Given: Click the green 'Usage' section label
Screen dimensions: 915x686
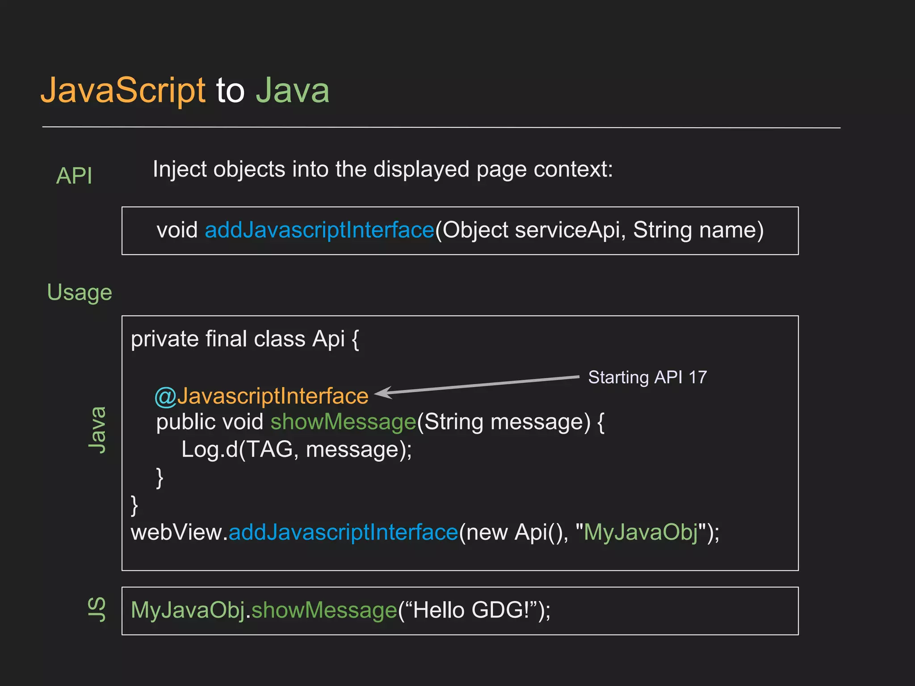Looking at the screenshot, I should pos(80,293).
